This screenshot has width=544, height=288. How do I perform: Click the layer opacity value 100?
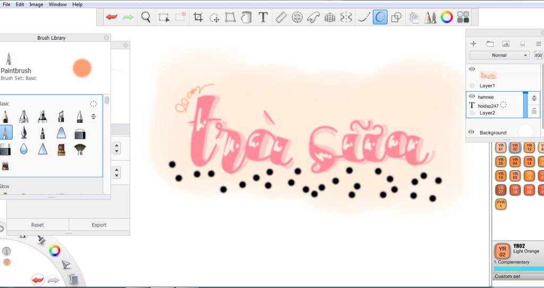click(539, 56)
